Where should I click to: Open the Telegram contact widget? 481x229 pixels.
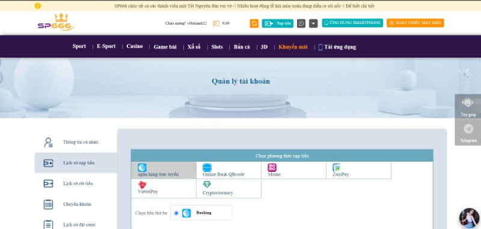(468, 132)
